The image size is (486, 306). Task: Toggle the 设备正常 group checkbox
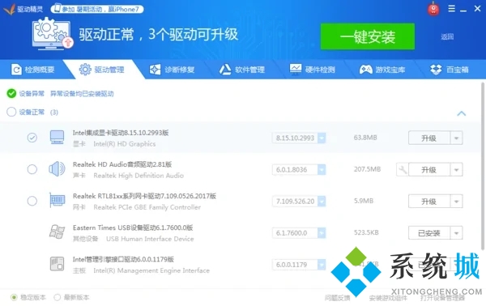pos(11,112)
